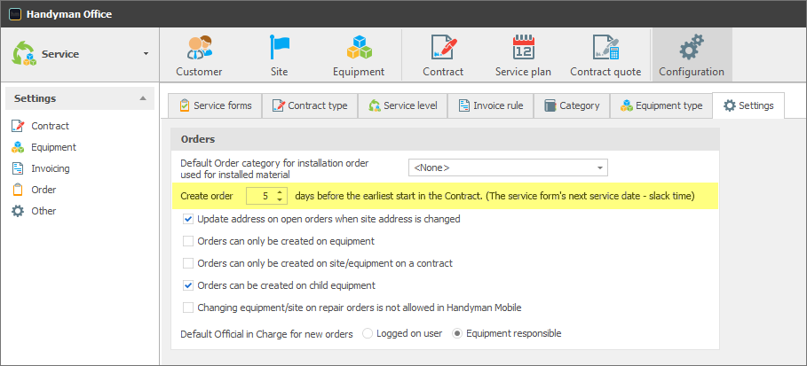
Task: Increase the Create order days value
Action: [x=280, y=191]
